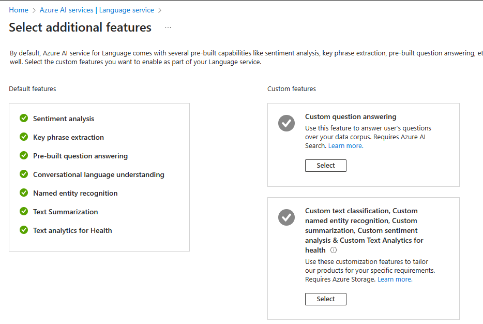483x324 pixels.
Task: Click 'Custom features' label
Action: [291, 89]
